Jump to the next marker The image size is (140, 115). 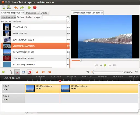(49, 72)
